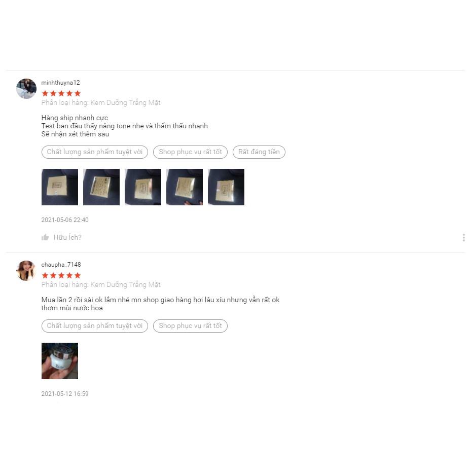Open fourth review photo of minhthuyna12

tap(184, 187)
